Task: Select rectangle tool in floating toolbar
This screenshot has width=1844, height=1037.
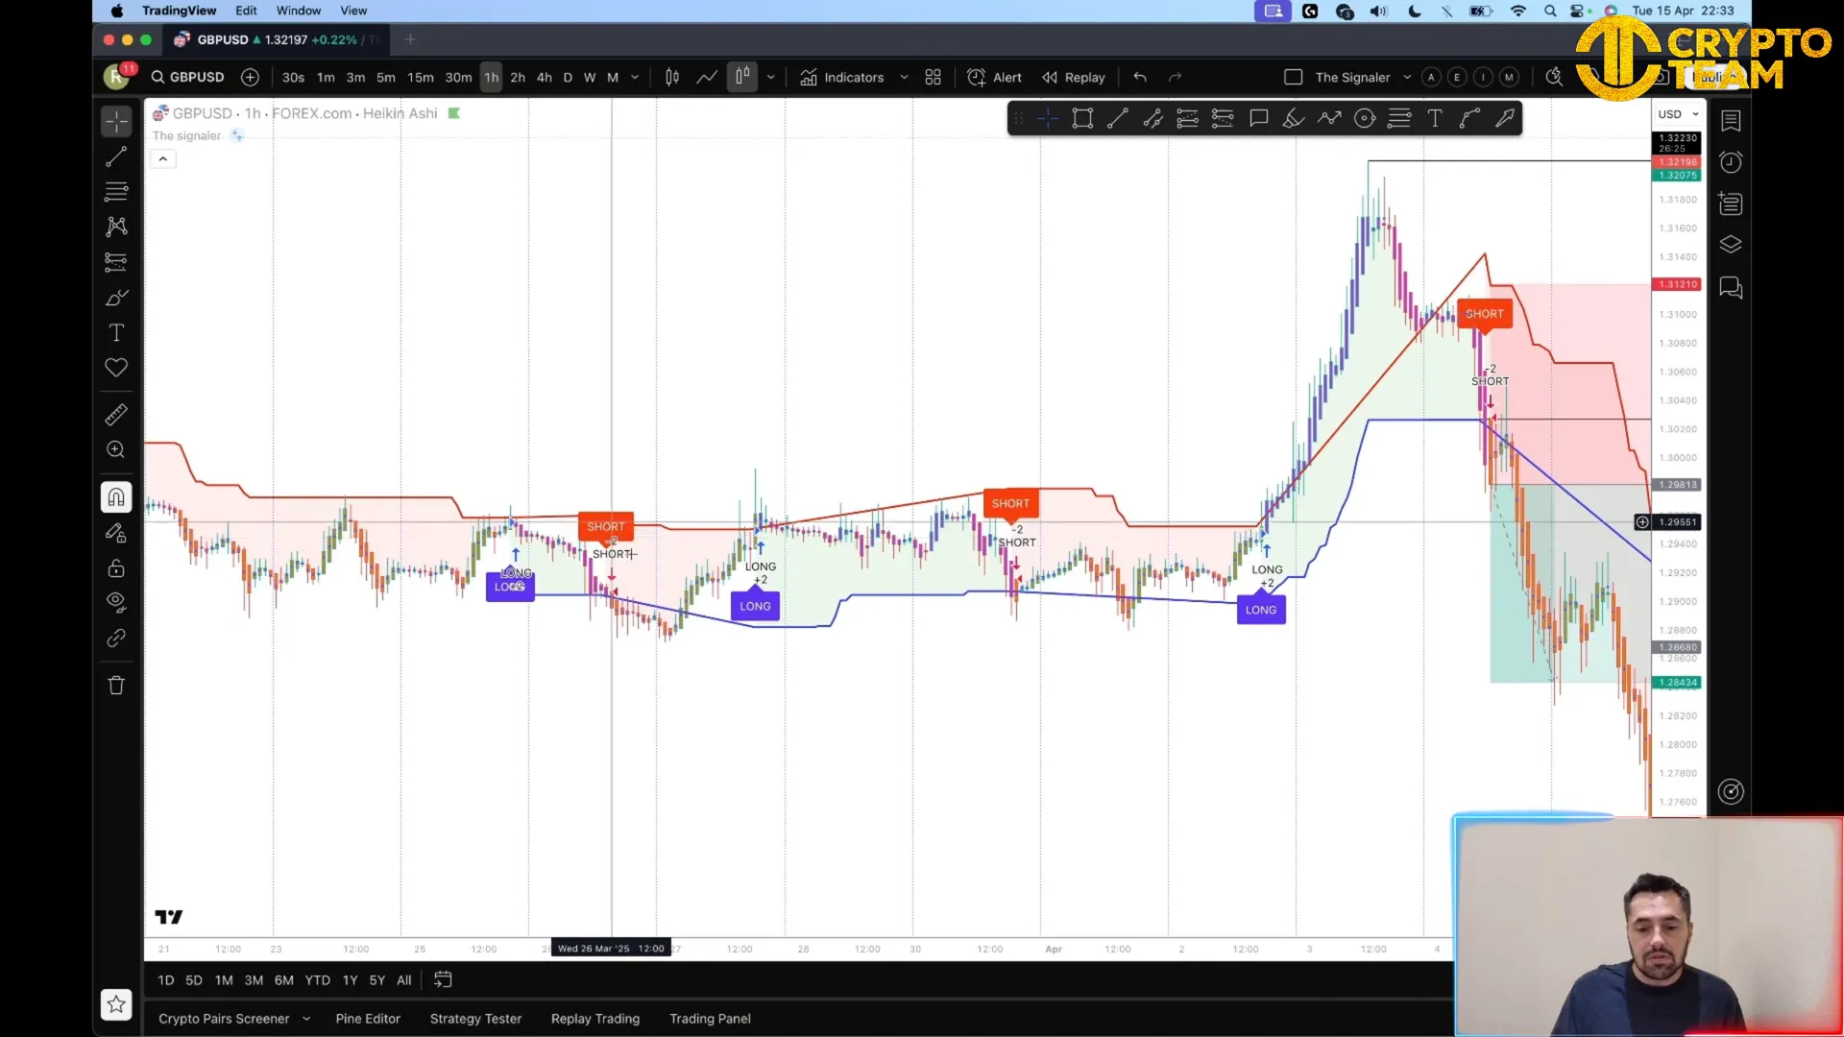Action: click(x=1082, y=118)
